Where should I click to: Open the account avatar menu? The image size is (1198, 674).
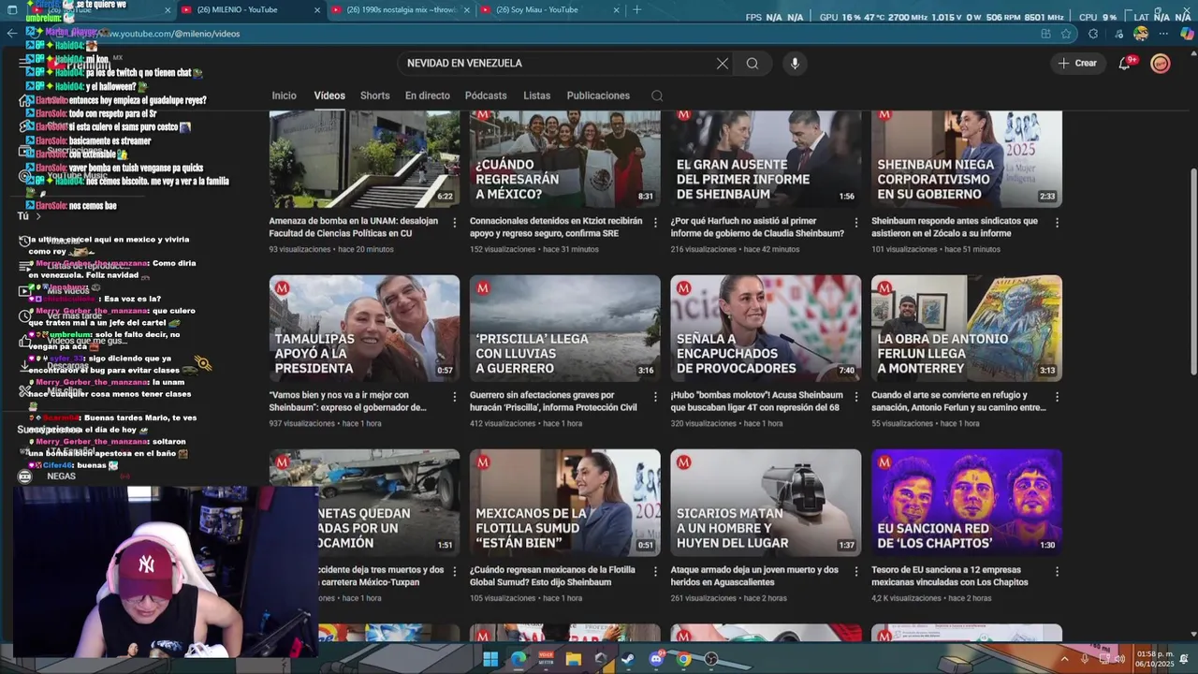tap(1161, 64)
